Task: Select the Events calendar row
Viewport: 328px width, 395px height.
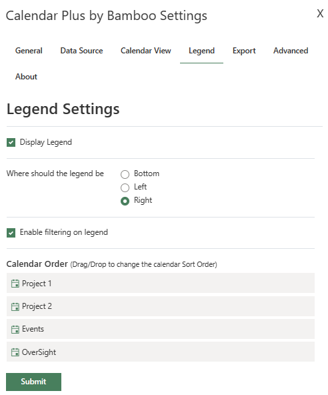Action: (161, 329)
